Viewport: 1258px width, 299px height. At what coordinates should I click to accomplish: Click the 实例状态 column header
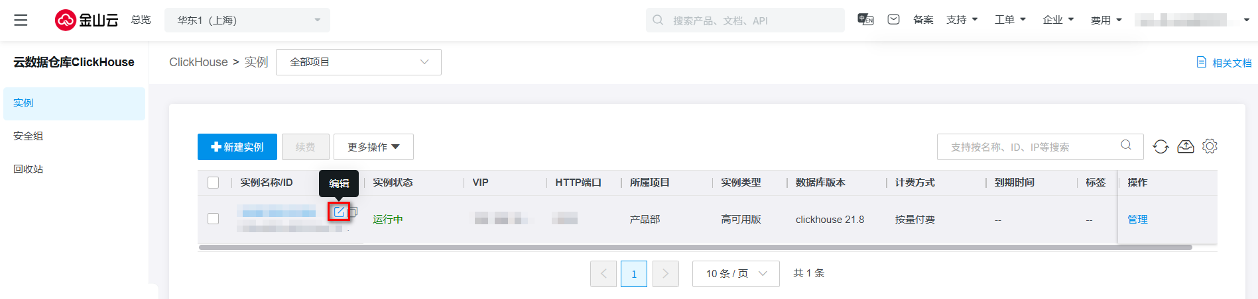tap(393, 183)
